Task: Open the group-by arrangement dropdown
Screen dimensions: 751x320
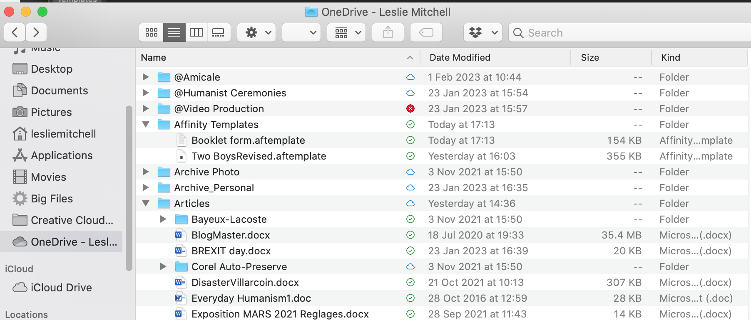Action: (346, 32)
